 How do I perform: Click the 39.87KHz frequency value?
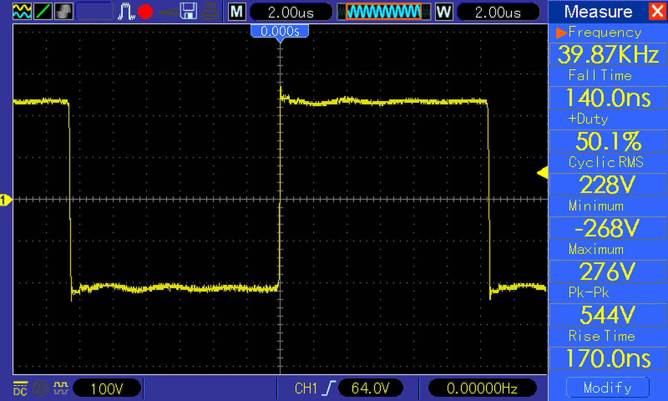[x=608, y=54]
